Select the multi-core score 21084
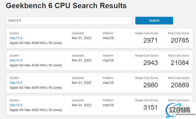Image resolution: width=196 pixels, height=119 pixels. 180,63
